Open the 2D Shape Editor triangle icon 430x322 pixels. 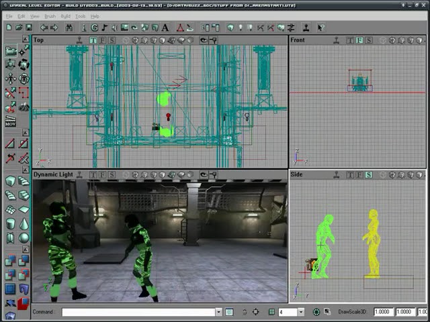(x=180, y=28)
